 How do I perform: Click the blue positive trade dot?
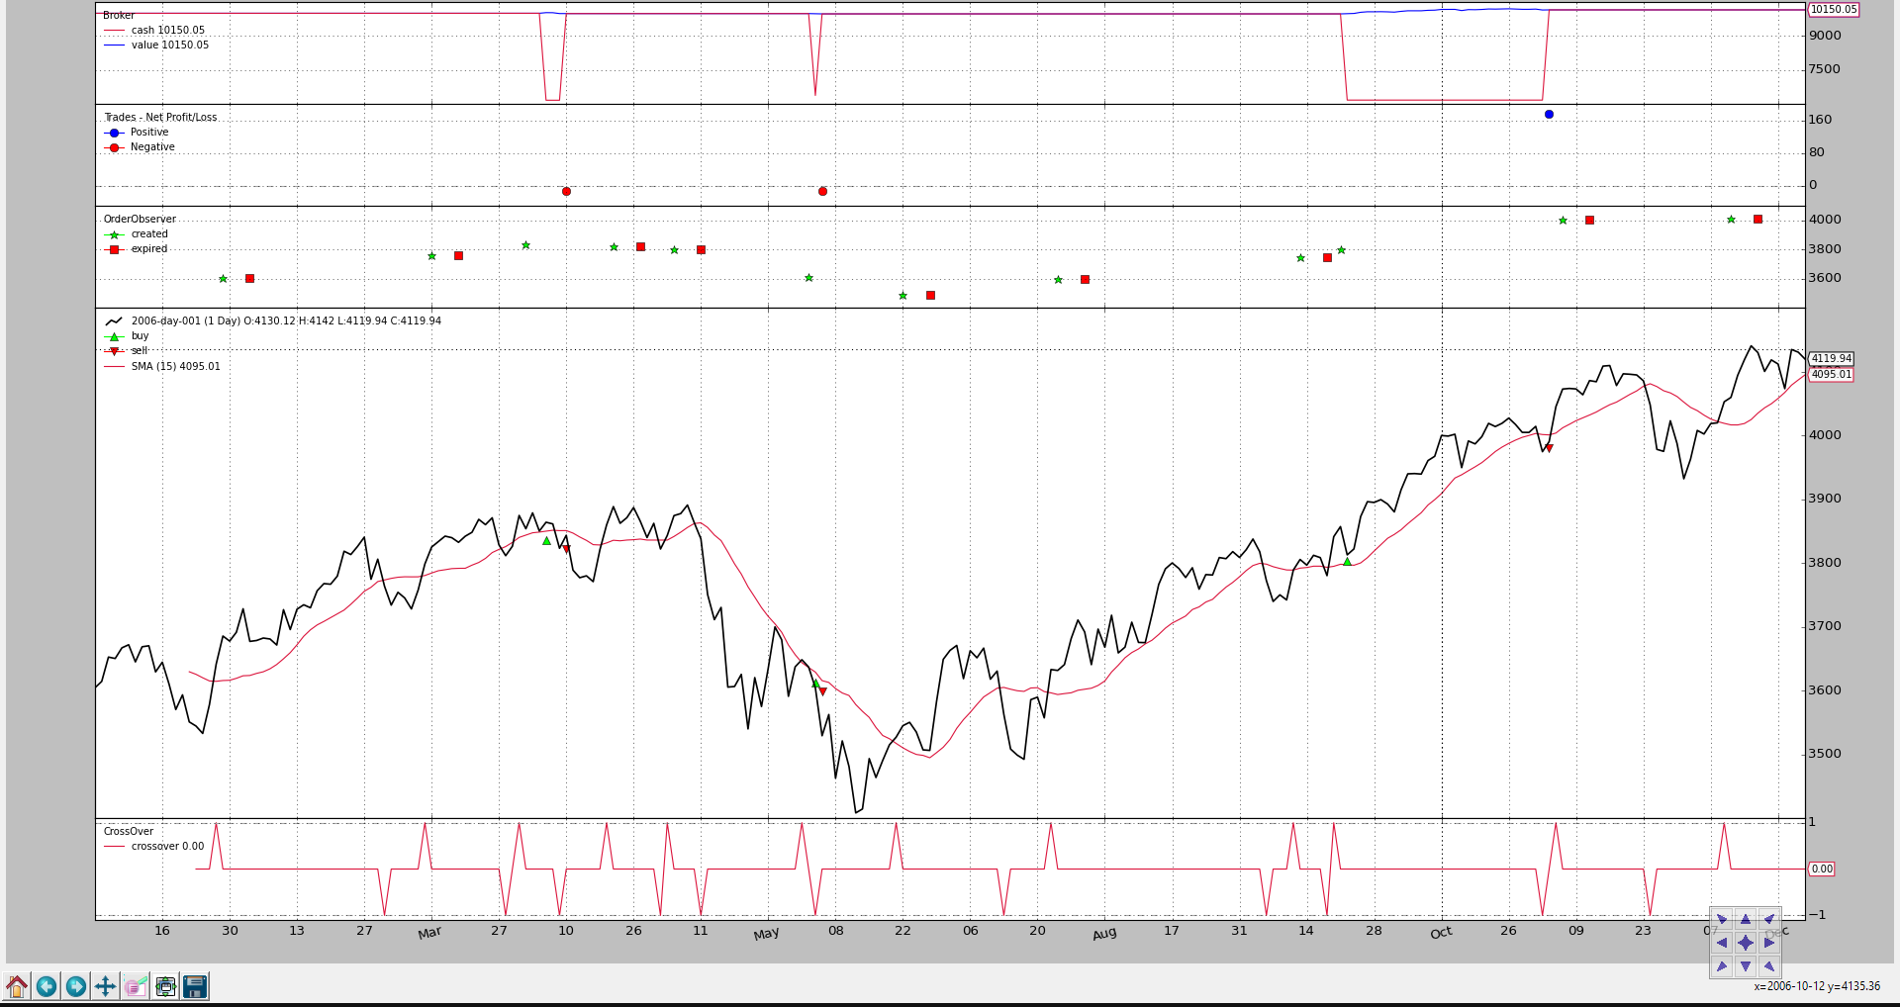coord(1549,115)
